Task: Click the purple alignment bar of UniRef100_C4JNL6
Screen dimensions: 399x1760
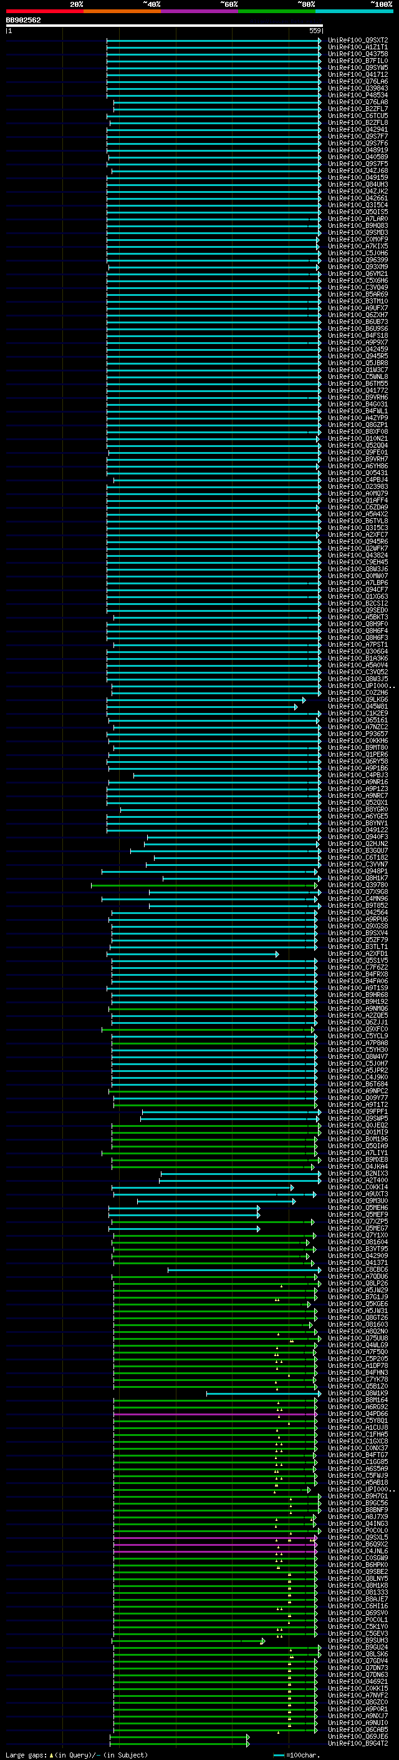Action: (x=215, y=1552)
